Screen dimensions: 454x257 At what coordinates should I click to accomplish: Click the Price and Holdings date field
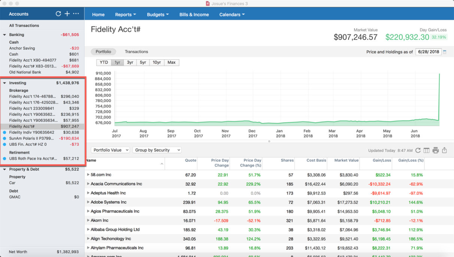pos(428,52)
